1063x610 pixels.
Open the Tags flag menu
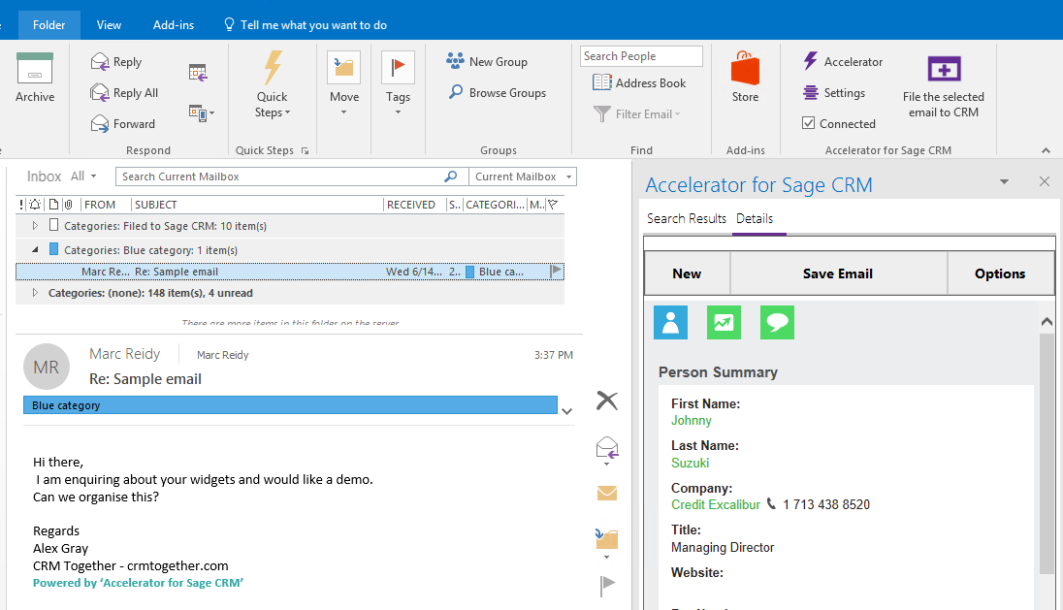tap(398, 83)
